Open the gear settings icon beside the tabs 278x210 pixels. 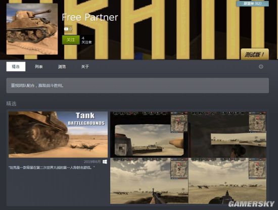[x=261, y=67]
